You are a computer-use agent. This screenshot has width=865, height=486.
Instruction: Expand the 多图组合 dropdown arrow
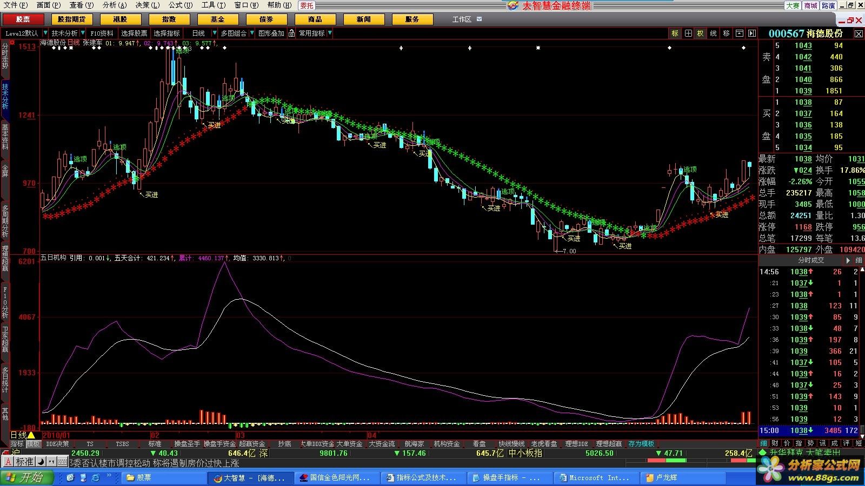click(x=251, y=33)
